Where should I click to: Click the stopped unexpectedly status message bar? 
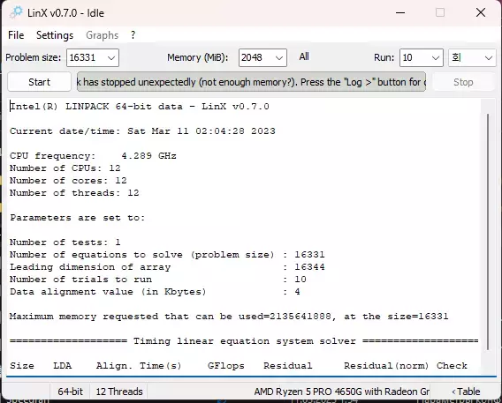point(251,82)
